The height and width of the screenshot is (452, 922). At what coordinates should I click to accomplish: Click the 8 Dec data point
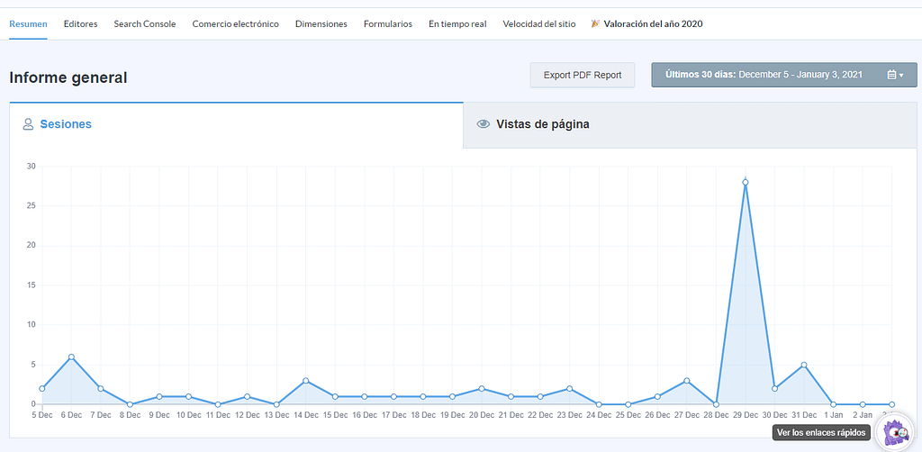pyautogui.click(x=130, y=404)
